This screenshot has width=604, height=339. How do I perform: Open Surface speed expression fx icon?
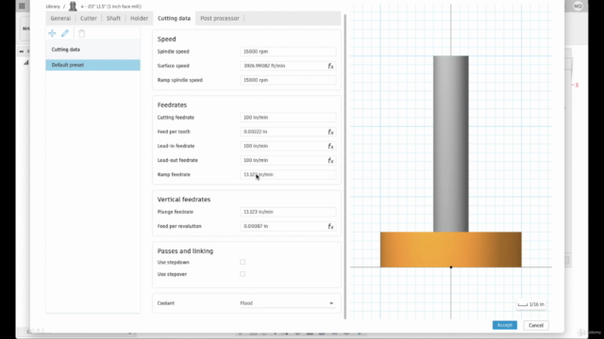(330, 66)
